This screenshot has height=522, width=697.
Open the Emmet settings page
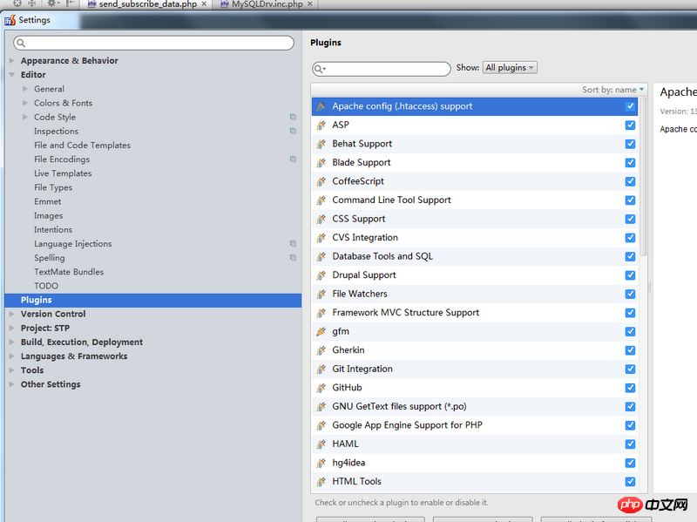(x=48, y=201)
